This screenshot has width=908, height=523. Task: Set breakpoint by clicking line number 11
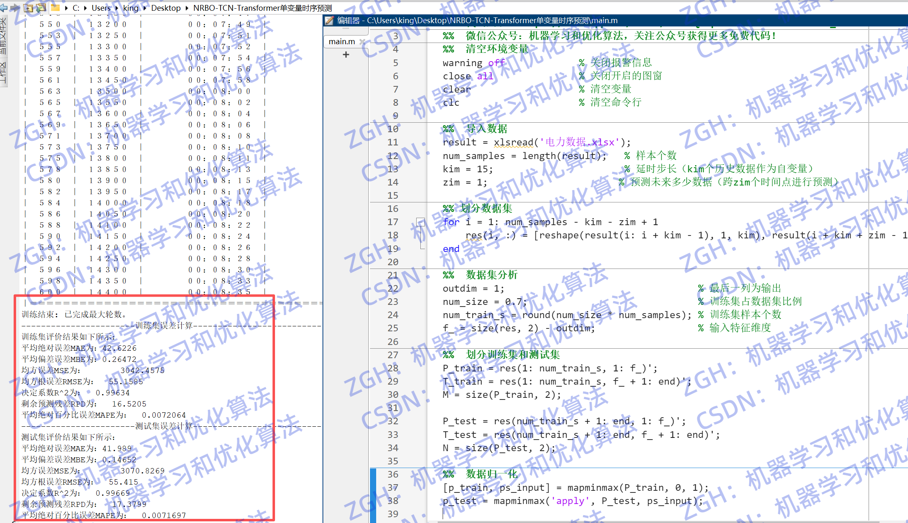[393, 143]
